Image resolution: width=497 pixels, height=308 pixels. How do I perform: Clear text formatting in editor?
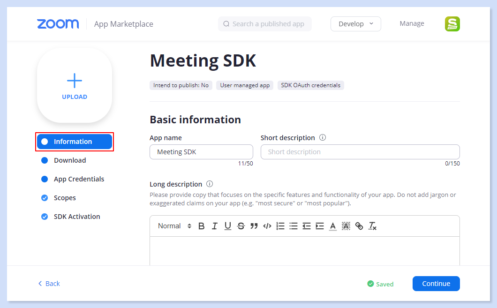point(372,226)
